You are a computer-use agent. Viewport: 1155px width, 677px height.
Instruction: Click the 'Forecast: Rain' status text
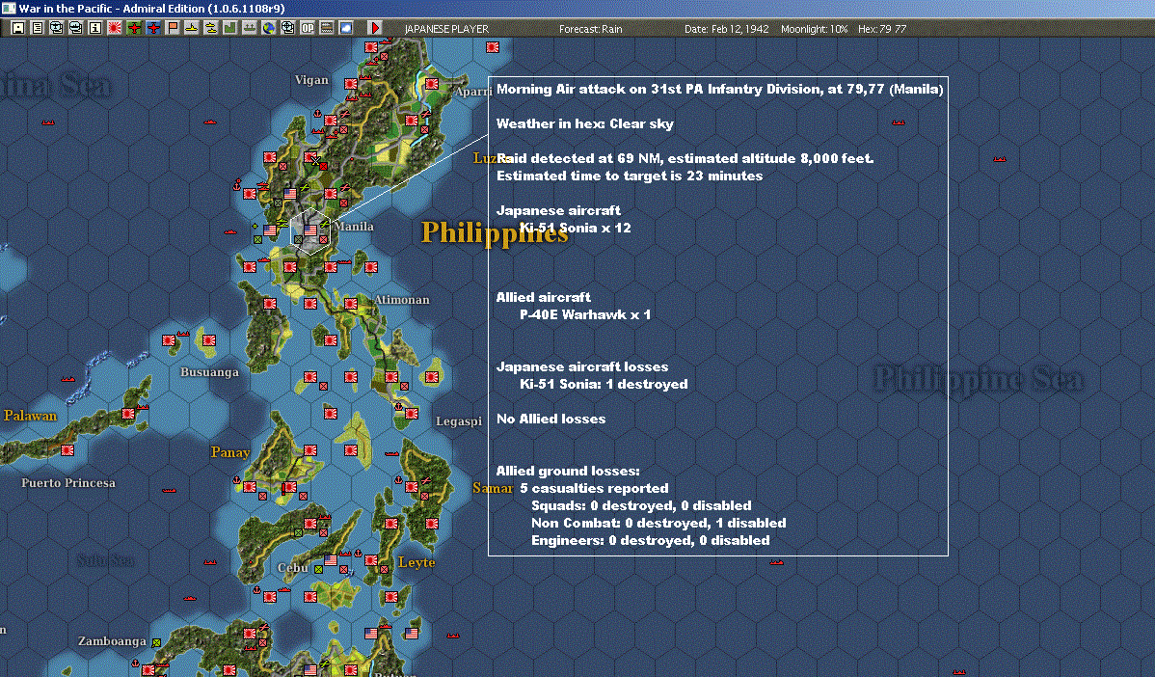coord(590,29)
